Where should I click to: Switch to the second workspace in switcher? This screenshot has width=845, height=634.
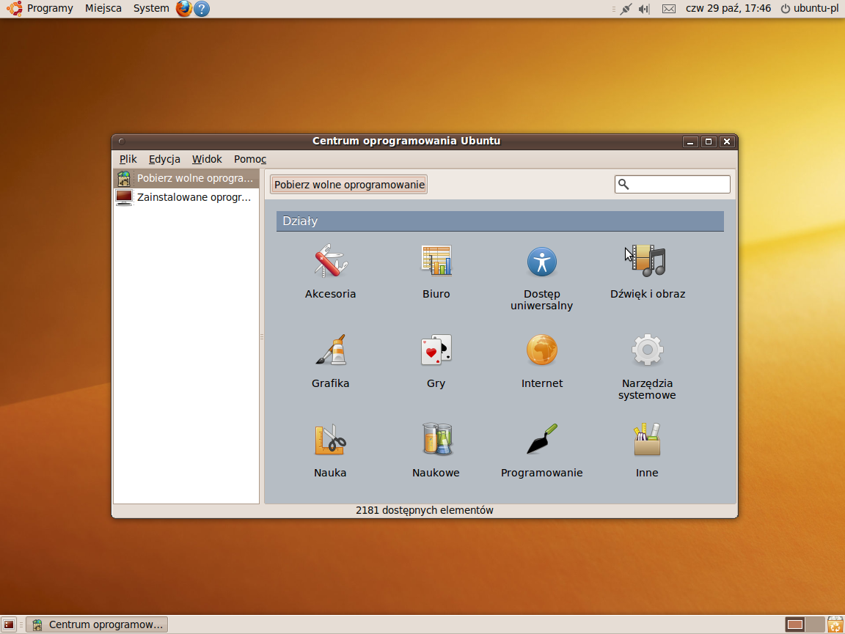pos(815,625)
